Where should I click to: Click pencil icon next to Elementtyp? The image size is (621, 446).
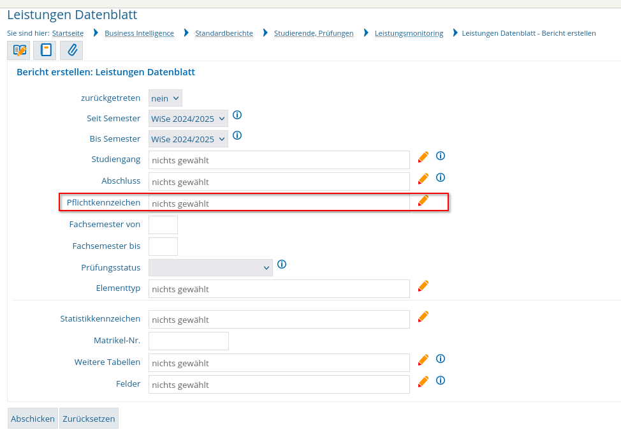coord(423,286)
